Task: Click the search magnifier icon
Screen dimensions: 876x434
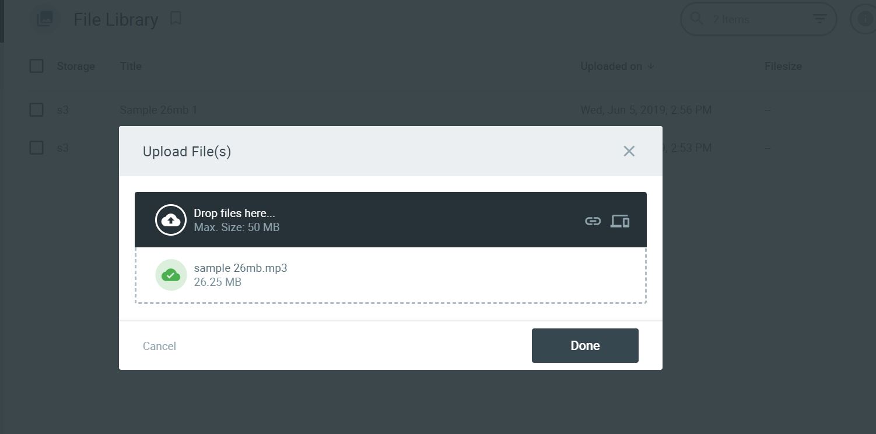Action: pos(696,19)
